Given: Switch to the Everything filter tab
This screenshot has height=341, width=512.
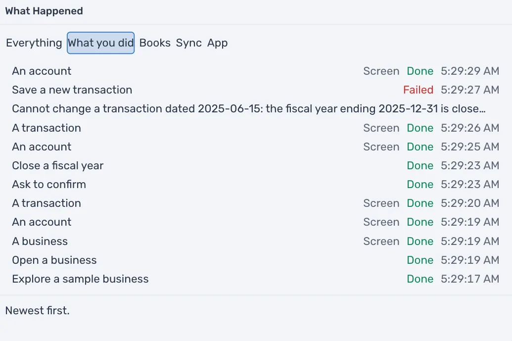Looking at the screenshot, I should [x=34, y=43].
